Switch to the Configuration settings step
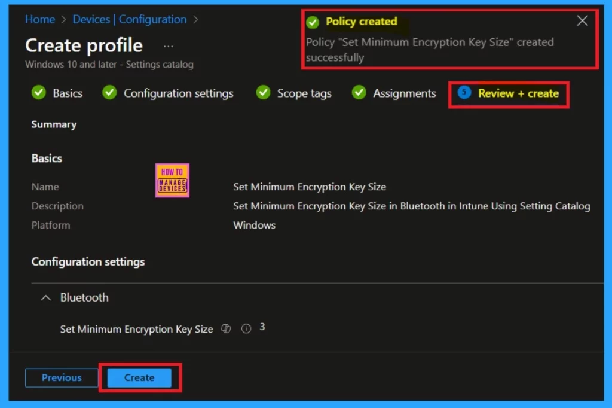The image size is (612, 408). click(178, 93)
